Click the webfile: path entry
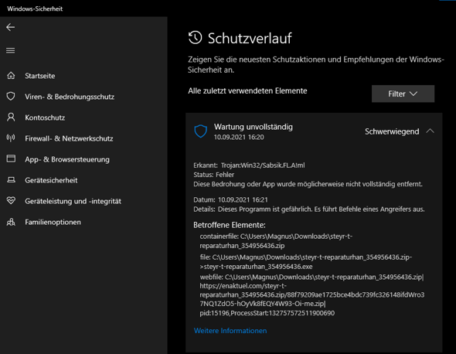This screenshot has height=354, width=456. click(311, 291)
